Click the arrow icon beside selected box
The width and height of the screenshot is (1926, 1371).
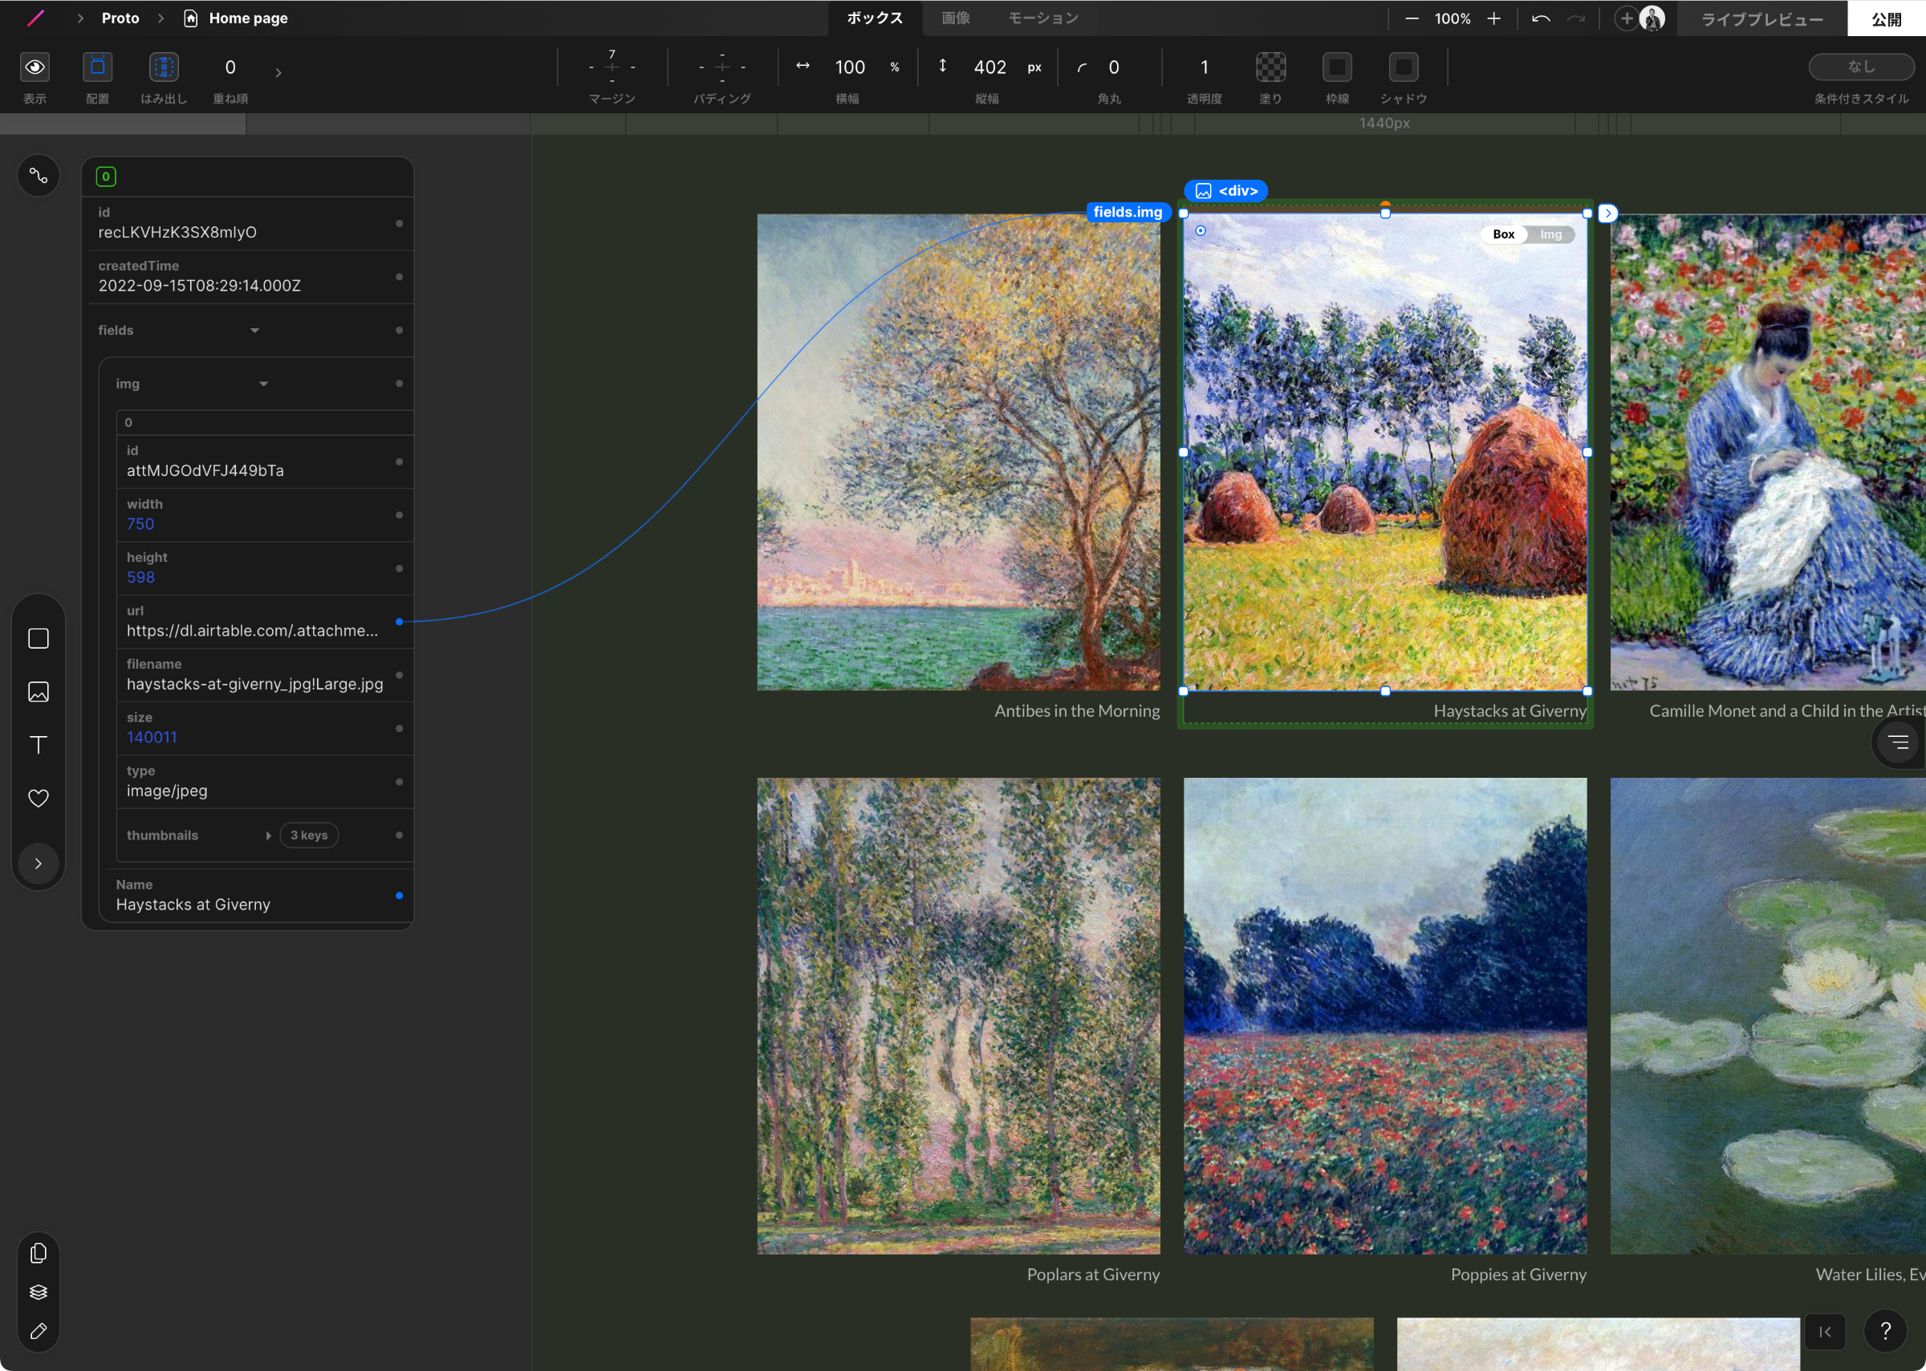[x=1608, y=214]
